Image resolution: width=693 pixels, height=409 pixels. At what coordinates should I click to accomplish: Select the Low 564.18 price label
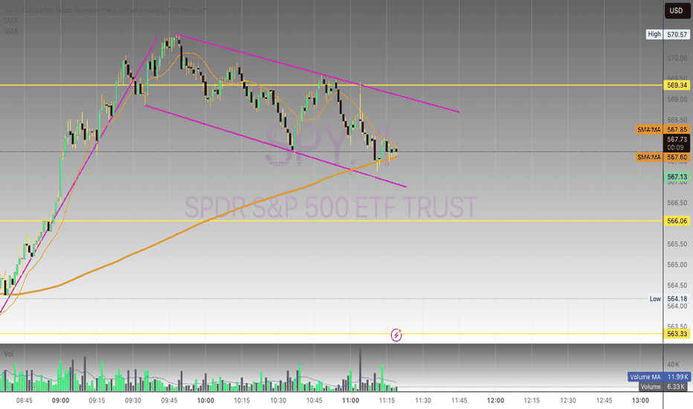coord(668,299)
